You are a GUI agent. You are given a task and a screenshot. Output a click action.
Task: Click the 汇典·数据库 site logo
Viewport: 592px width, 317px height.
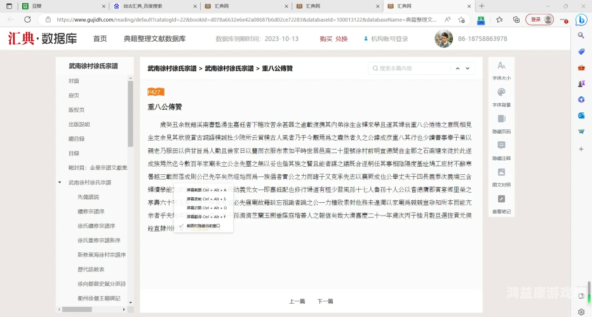(x=43, y=39)
